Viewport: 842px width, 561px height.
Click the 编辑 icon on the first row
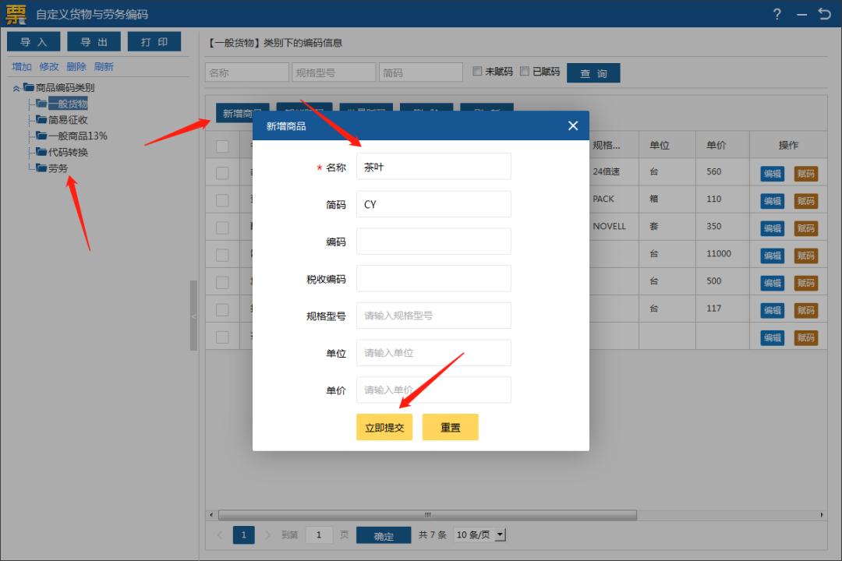(771, 173)
